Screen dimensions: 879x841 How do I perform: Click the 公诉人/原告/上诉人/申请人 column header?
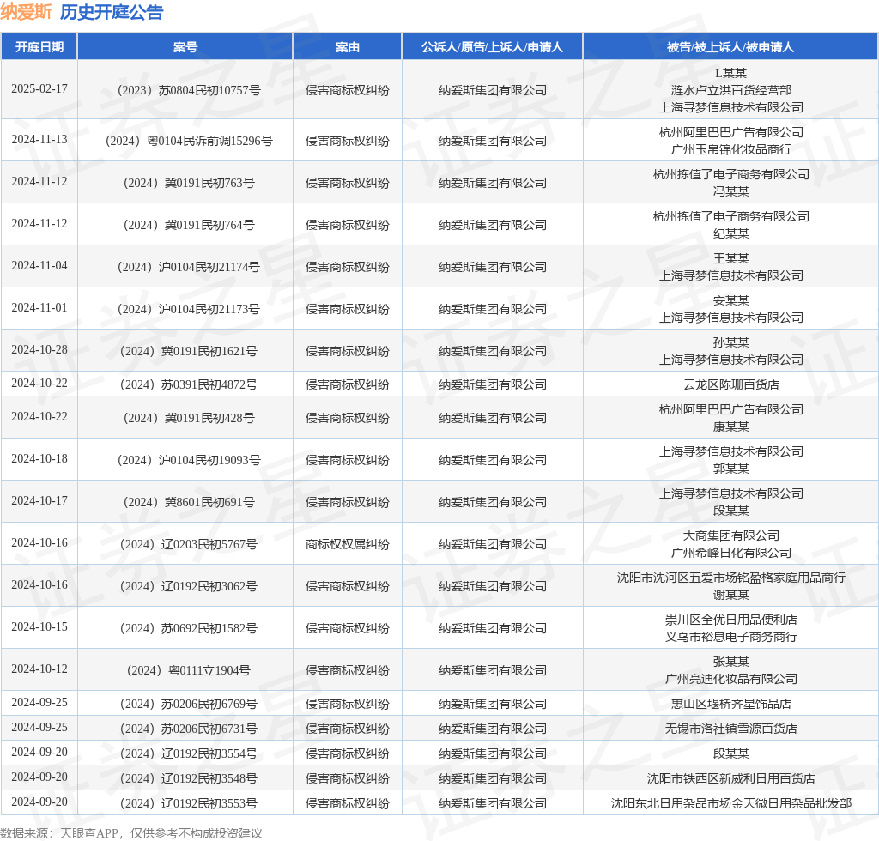click(x=492, y=47)
